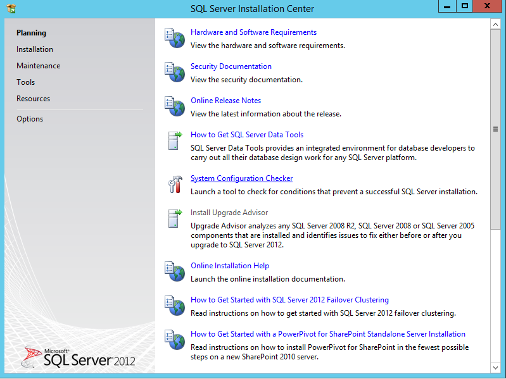Open How to Get SQL Server Data Tools

point(247,135)
